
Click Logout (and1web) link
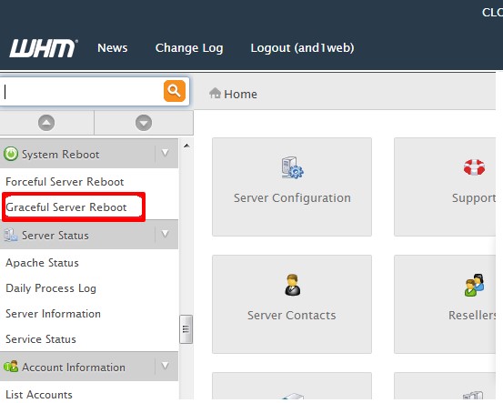(303, 48)
